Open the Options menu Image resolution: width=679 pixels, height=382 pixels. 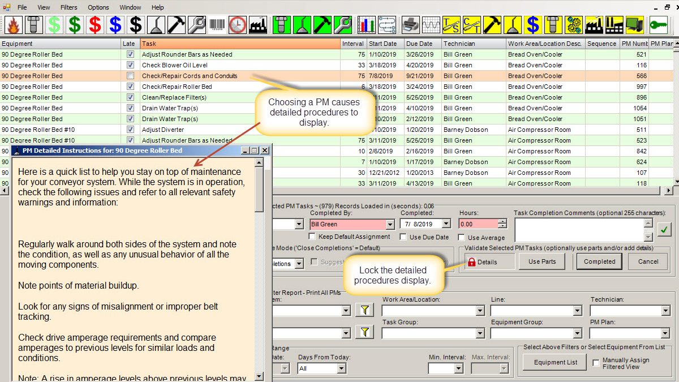98,7
